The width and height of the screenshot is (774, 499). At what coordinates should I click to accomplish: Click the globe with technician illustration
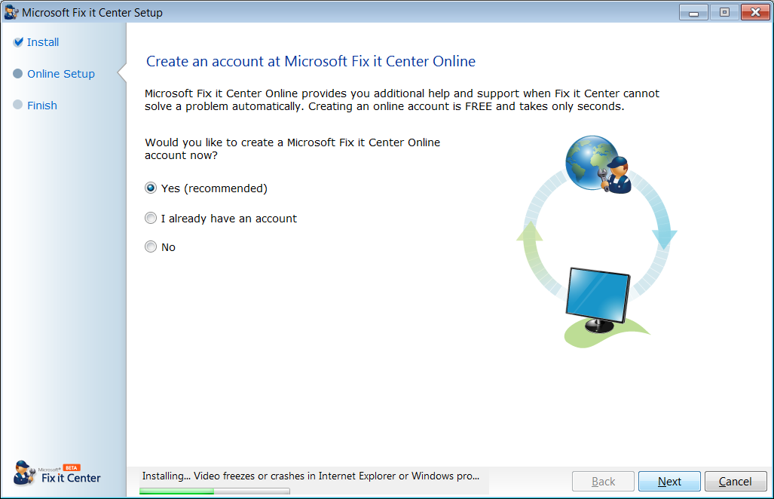pos(598,164)
